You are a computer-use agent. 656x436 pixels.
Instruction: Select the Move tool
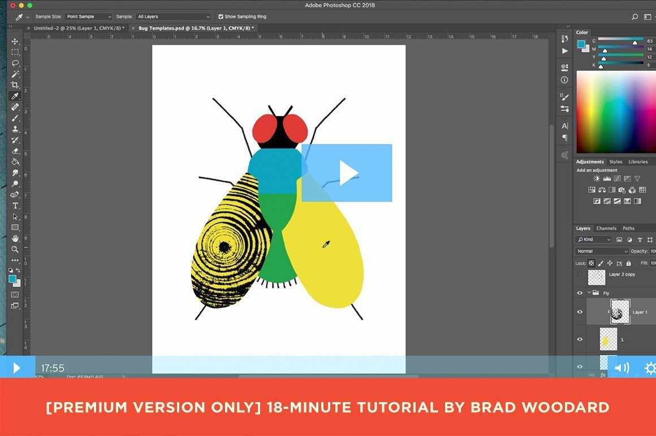coord(15,41)
